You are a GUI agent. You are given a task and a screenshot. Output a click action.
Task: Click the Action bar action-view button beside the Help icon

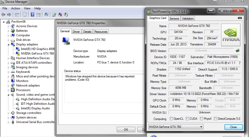(x=39, y=15)
